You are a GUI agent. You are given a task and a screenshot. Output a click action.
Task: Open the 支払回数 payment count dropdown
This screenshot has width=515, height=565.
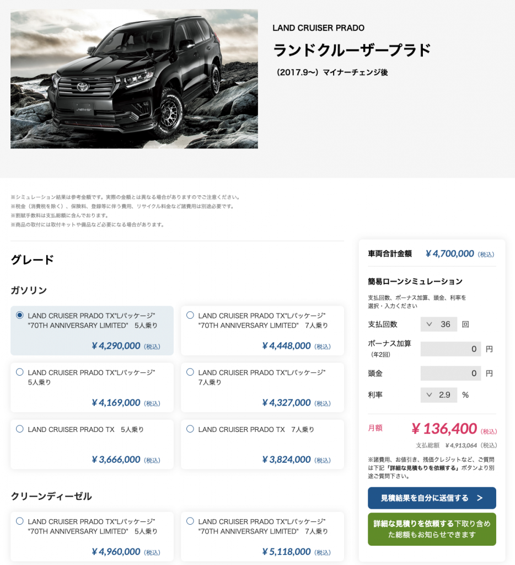(x=439, y=324)
